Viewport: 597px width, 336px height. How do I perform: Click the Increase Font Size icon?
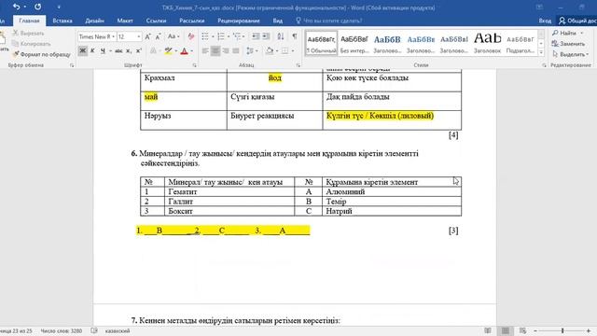click(x=148, y=36)
